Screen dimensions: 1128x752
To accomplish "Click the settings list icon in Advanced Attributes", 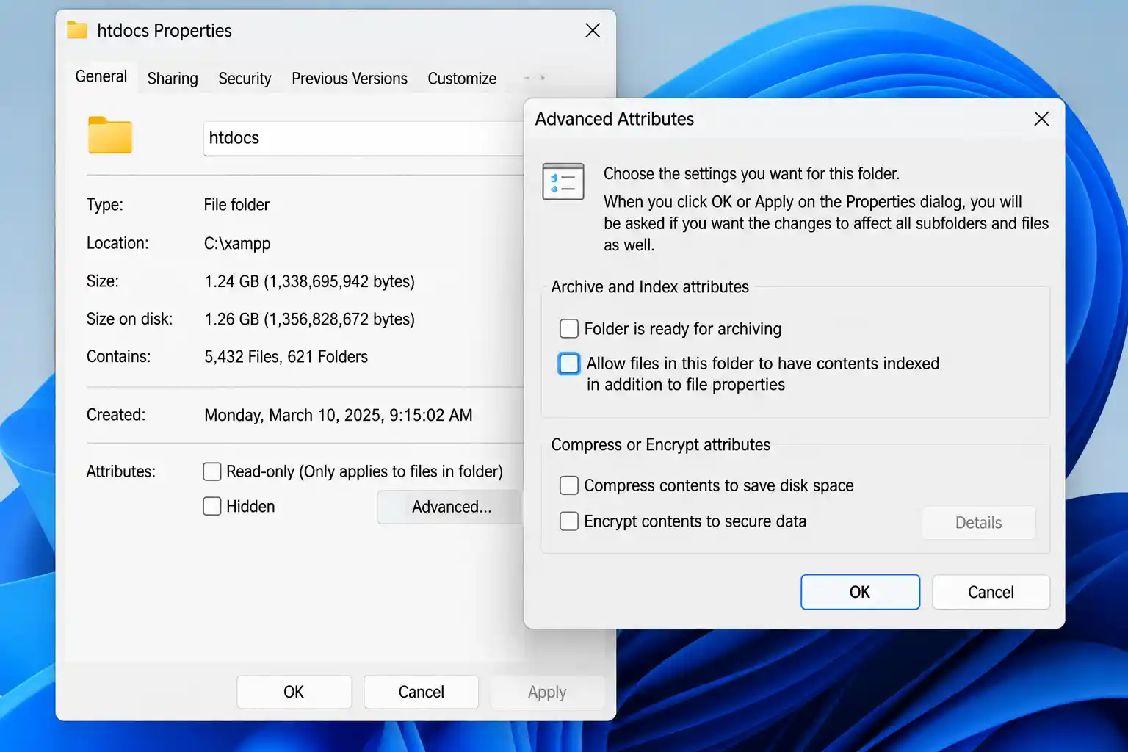I will coord(563,181).
